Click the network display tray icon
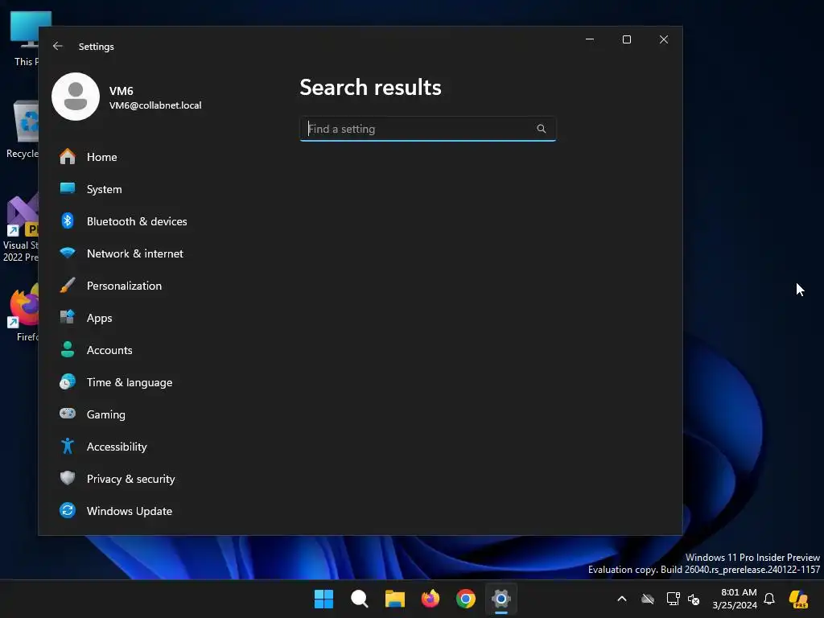Screen dimensions: 824x618 coord(674,599)
